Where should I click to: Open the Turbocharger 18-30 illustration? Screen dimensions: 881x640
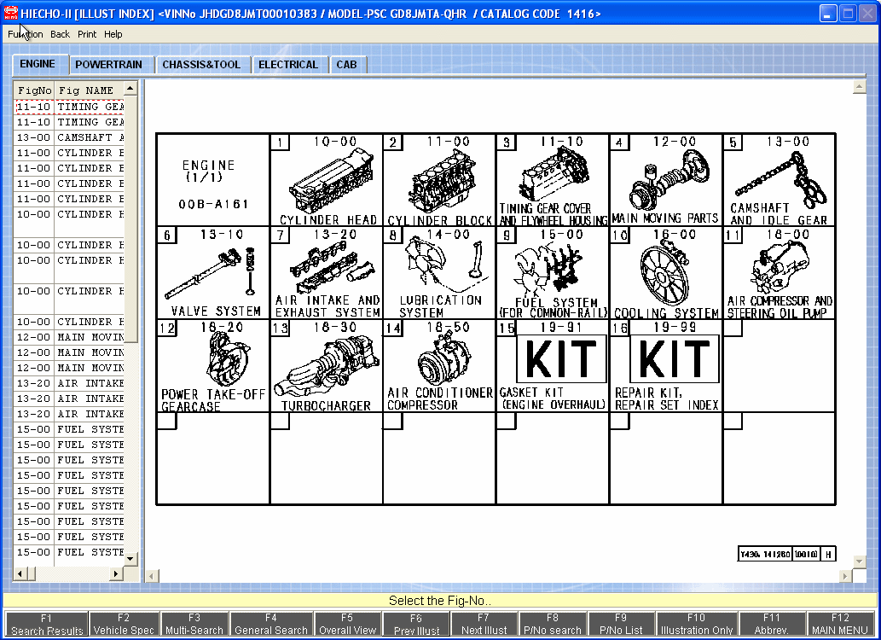[x=326, y=366]
